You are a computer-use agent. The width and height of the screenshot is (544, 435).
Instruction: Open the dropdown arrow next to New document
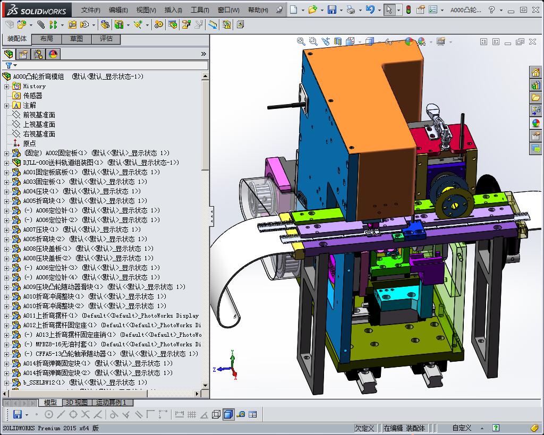(x=303, y=10)
